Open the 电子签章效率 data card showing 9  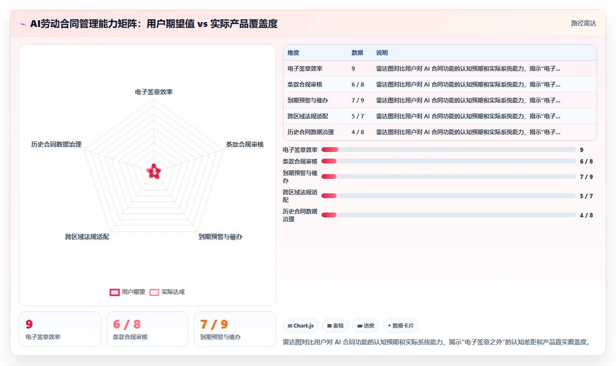tap(60, 329)
